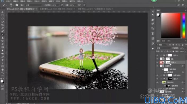Open the flow slider dropdown

(76, 5)
